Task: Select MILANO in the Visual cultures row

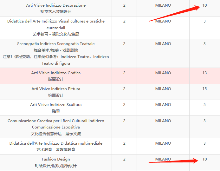Action: 163,21
